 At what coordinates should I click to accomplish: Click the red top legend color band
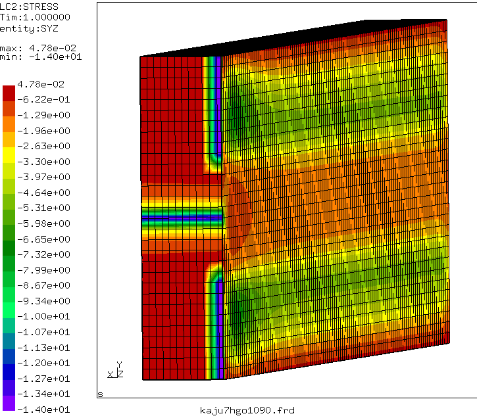(9, 93)
